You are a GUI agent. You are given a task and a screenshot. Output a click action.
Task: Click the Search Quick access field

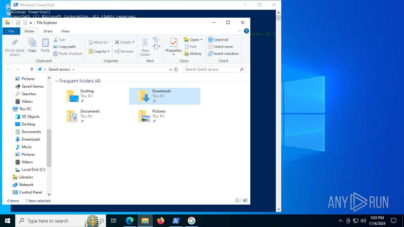(x=214, y=69)
